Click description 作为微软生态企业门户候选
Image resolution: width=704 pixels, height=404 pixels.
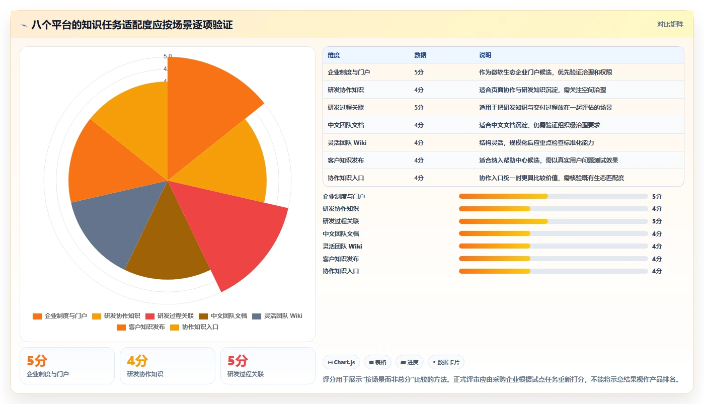(x=545, y=72)
